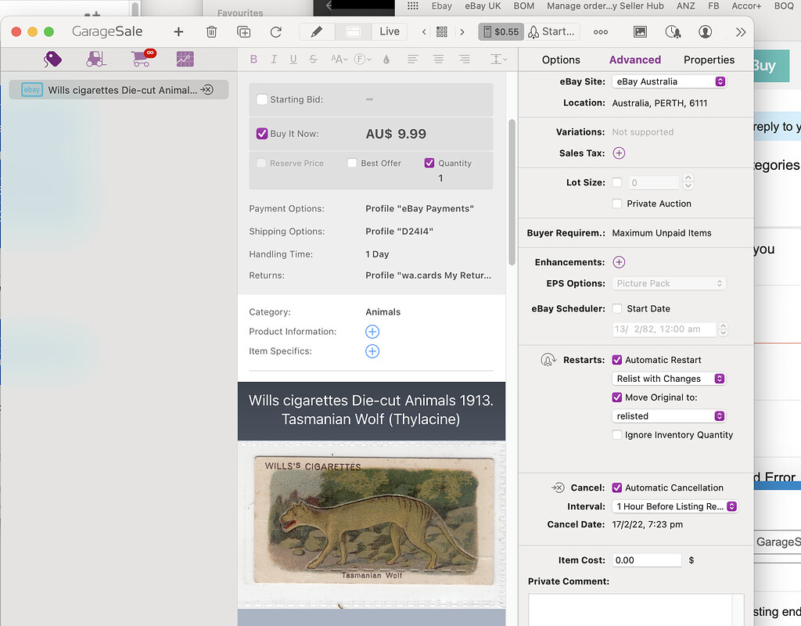Toggle bold text formatting
The height and width of the screenshot is (626, 801).
[253, 59]
